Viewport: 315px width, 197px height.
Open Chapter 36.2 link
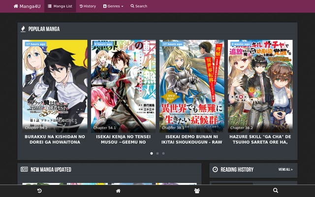pyautogui.click(x=242, y=128)
